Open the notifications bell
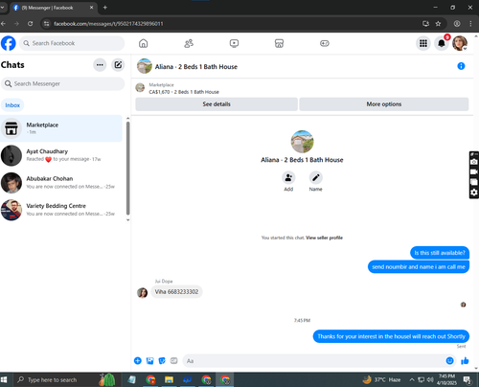 click(442, 43)
